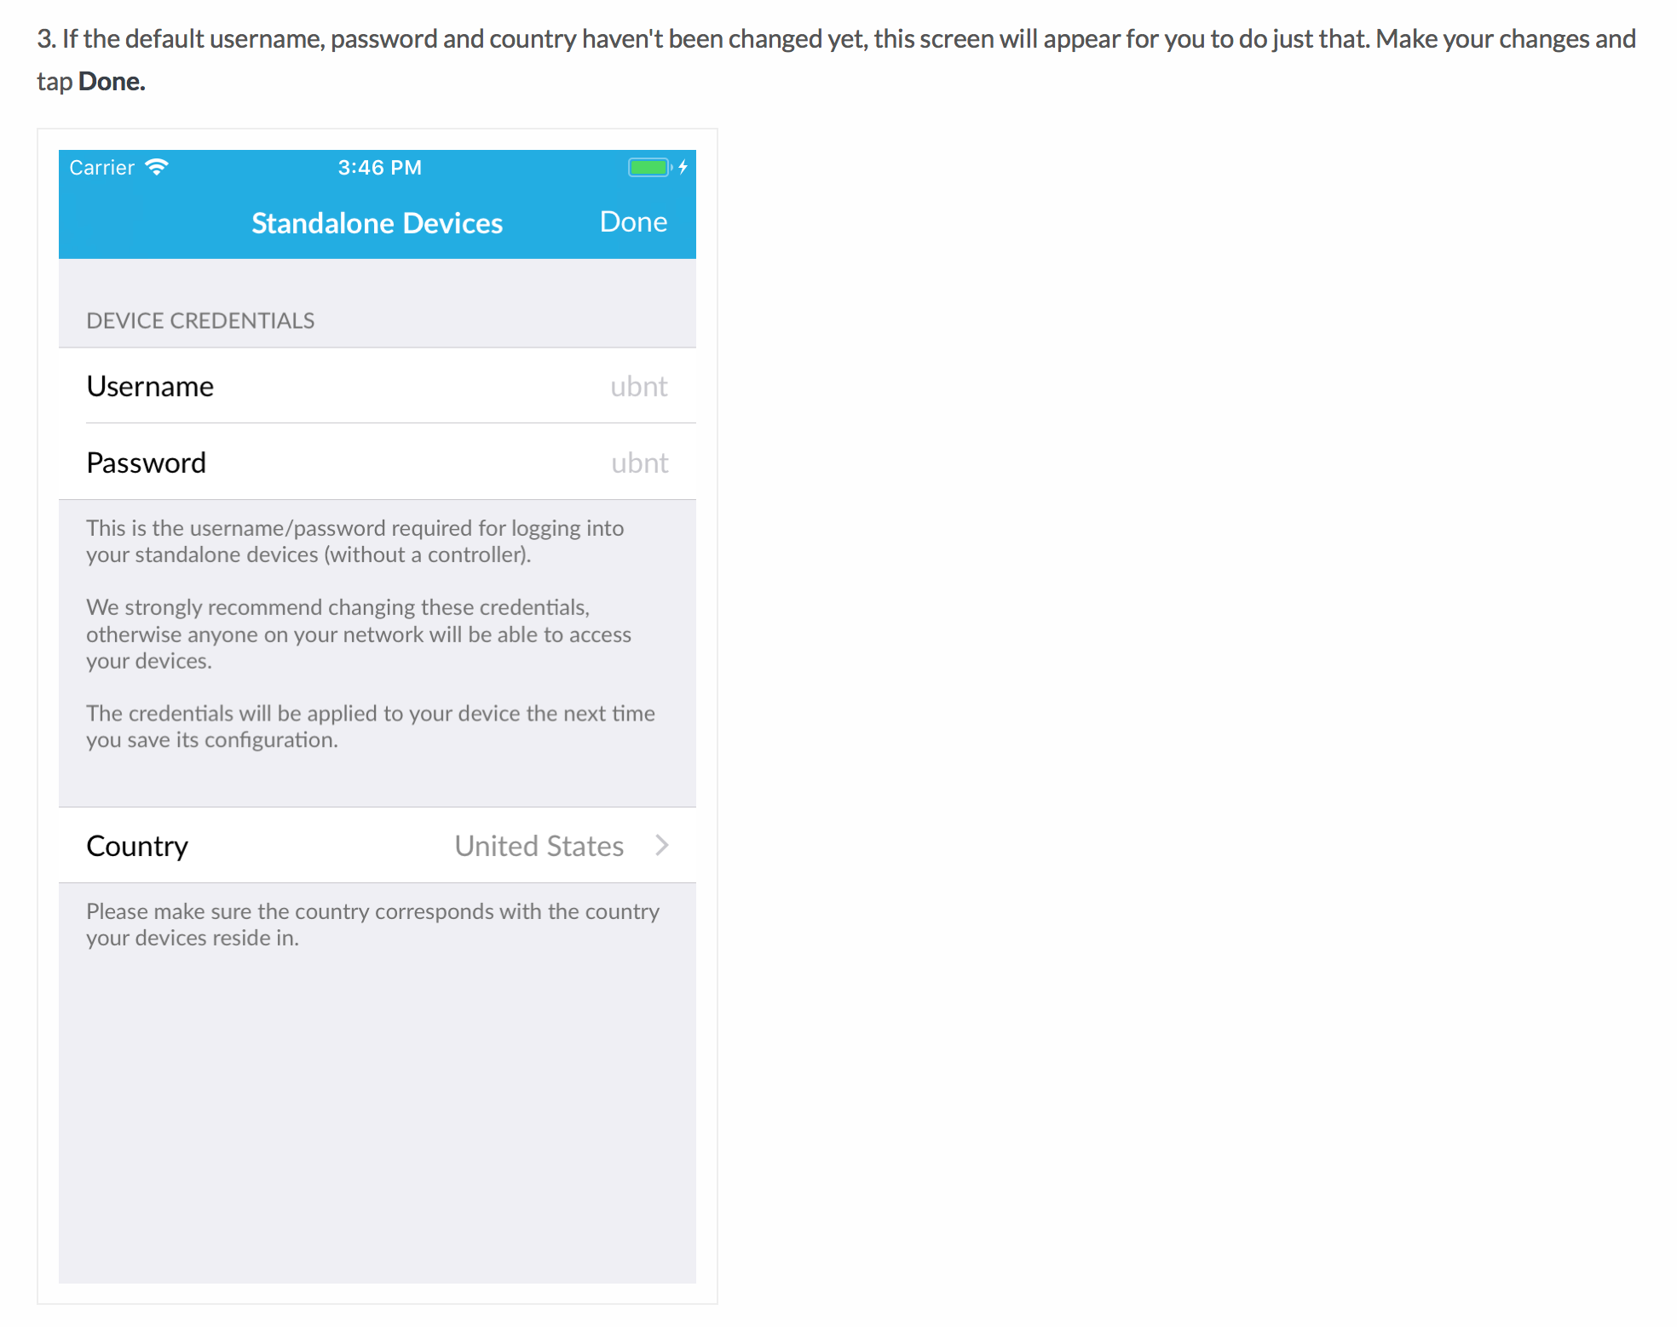Viewport: 1677px width, 1327px height.
Task: Click the Username label
Action: (150, 387)
